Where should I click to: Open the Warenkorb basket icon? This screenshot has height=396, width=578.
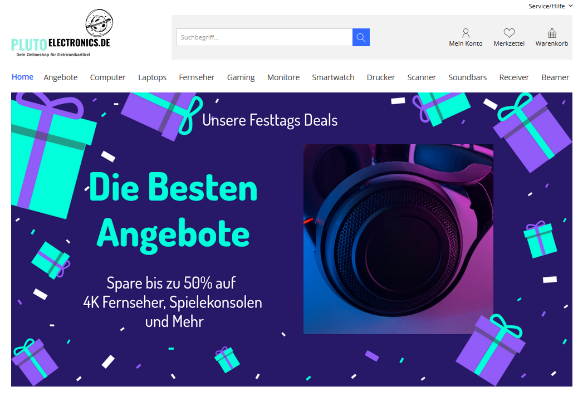(x=551, y=33)
